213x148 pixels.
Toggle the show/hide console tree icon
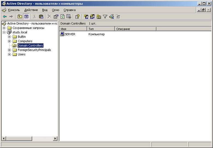tap(26, 17)
